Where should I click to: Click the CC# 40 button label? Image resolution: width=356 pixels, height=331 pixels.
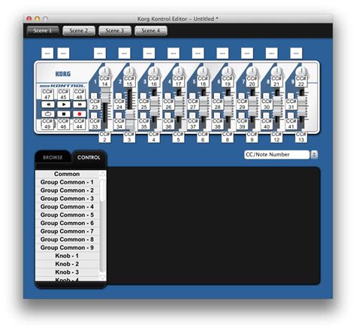point(267,124)
